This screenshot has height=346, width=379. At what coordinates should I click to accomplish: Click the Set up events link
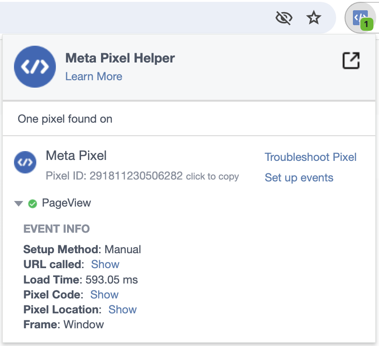(x=299, y=178)
